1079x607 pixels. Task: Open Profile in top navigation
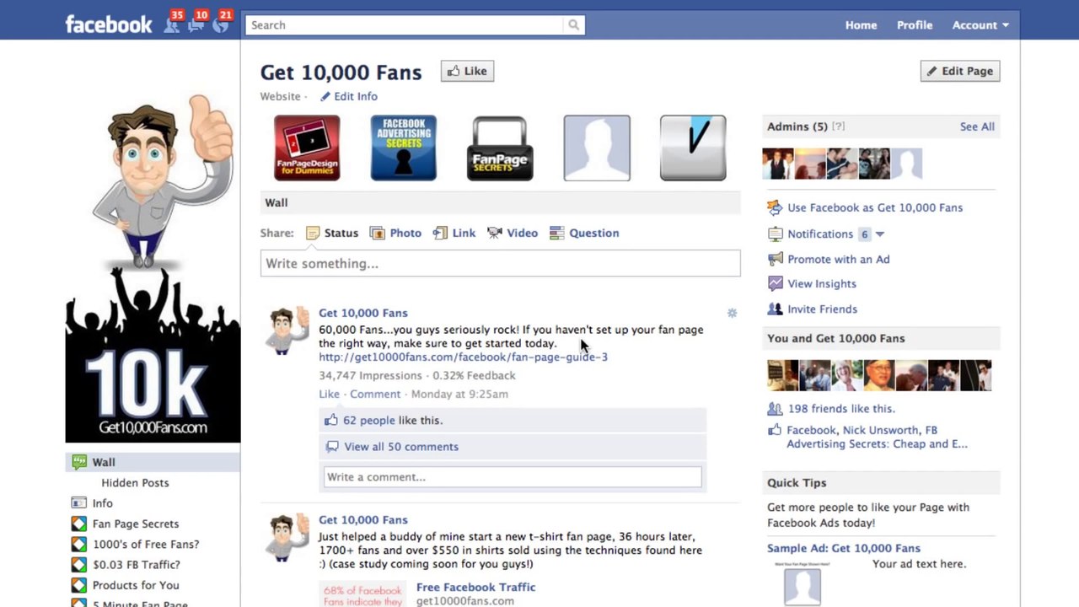pyautogui.click(x=915, y=25)
